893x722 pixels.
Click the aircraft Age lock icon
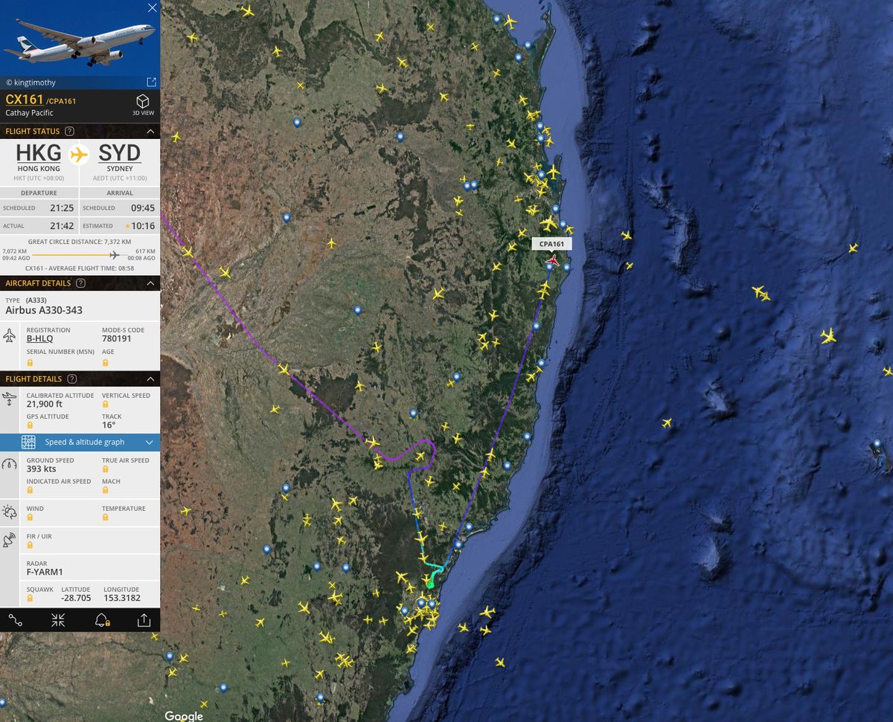(x=105, y=363)
